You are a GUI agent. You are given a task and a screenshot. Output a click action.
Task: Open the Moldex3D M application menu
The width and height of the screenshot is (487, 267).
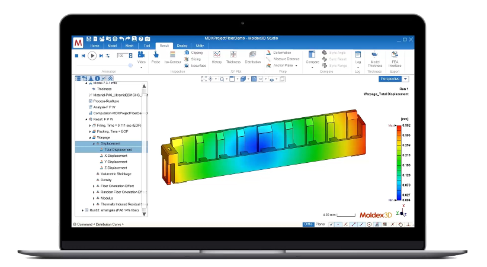(78, 43)
